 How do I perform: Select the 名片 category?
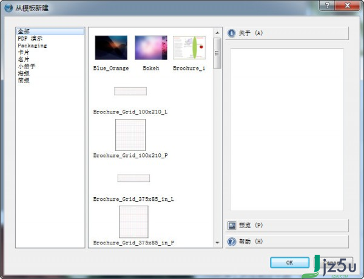pos(24,59)
